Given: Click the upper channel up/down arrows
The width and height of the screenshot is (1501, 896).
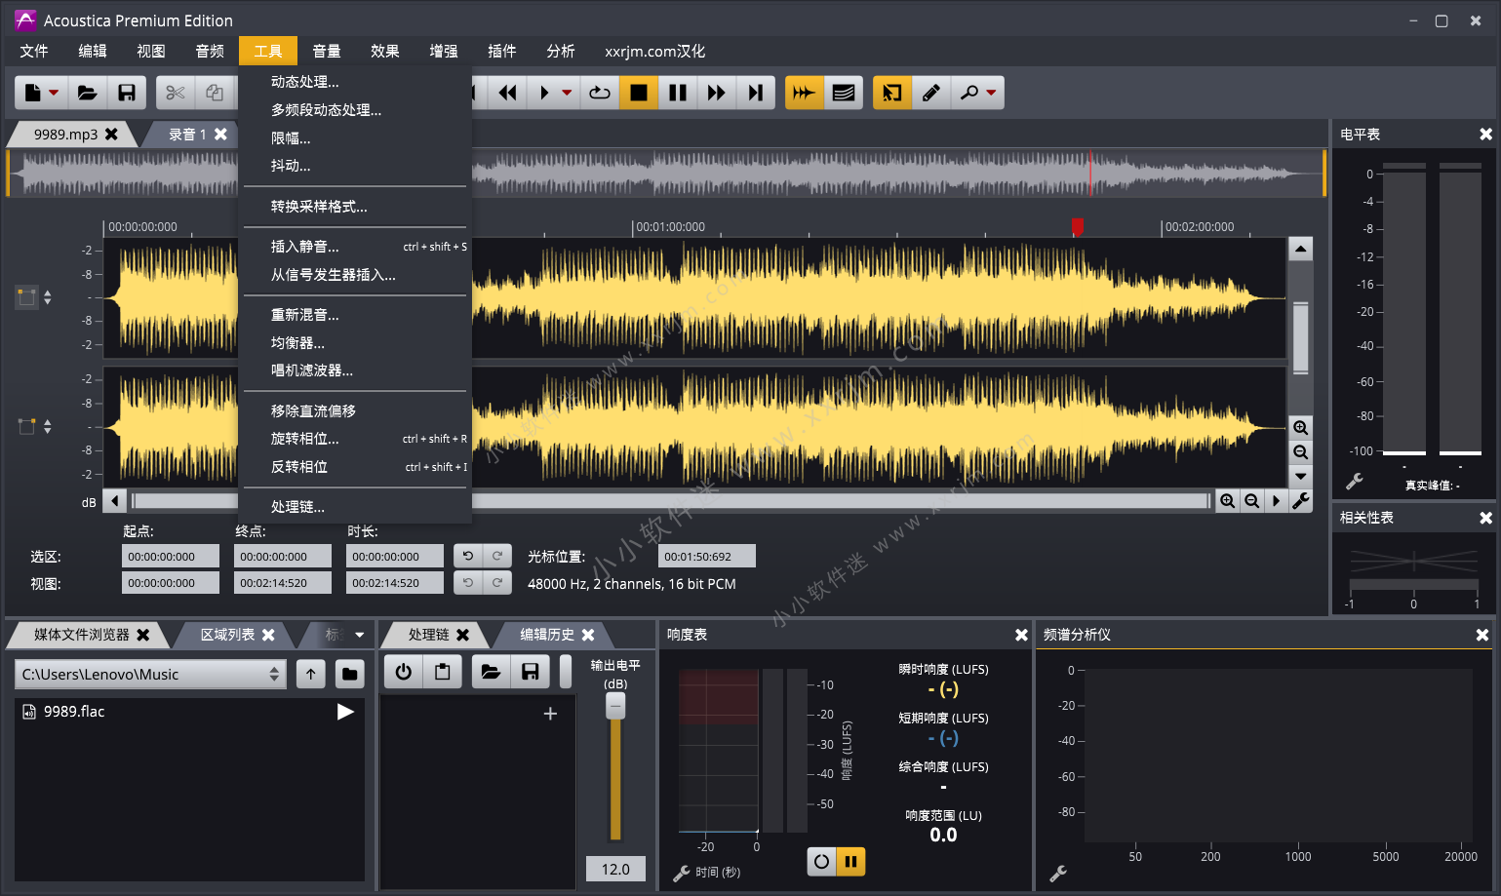Looking at the screenshot, I should point(48,297).
